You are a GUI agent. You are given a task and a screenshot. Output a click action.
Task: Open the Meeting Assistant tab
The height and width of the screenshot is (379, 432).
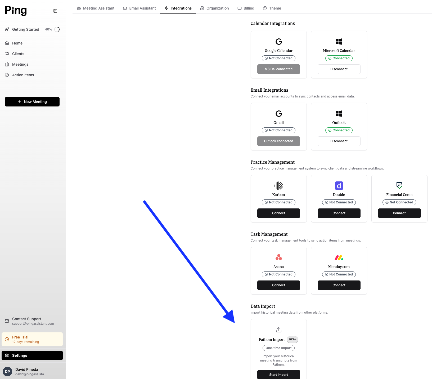[x=96, y=8]
